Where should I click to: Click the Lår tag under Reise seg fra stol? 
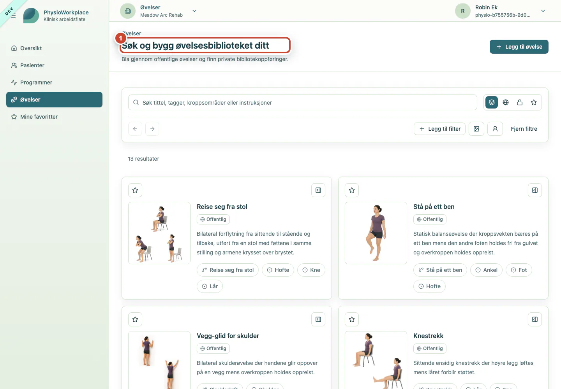tap(210, 286)
